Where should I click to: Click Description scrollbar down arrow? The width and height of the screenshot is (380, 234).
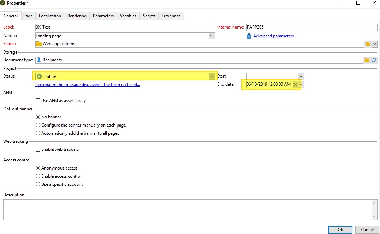(x=374, y=217)
